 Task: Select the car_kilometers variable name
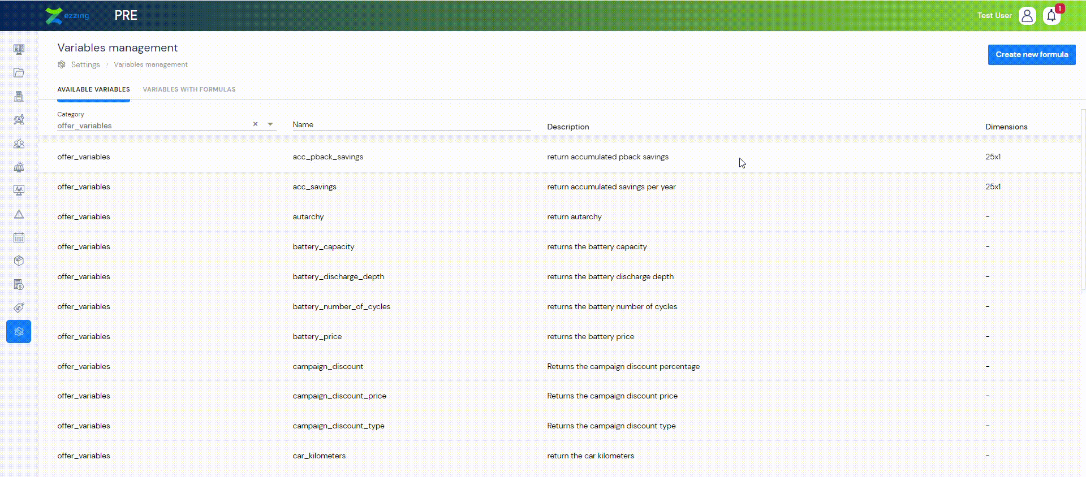(x=319, y=456)
